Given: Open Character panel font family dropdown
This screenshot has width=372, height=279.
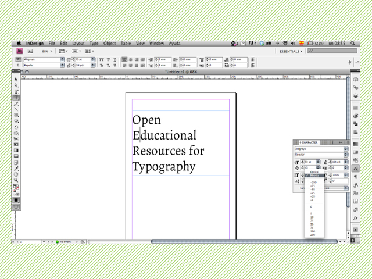Looking at the screenshot, I should pos(346,149).
